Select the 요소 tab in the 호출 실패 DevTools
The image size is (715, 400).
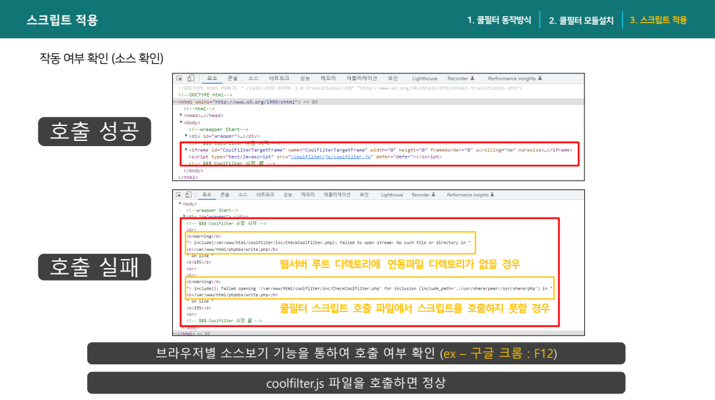coord(207,195)
